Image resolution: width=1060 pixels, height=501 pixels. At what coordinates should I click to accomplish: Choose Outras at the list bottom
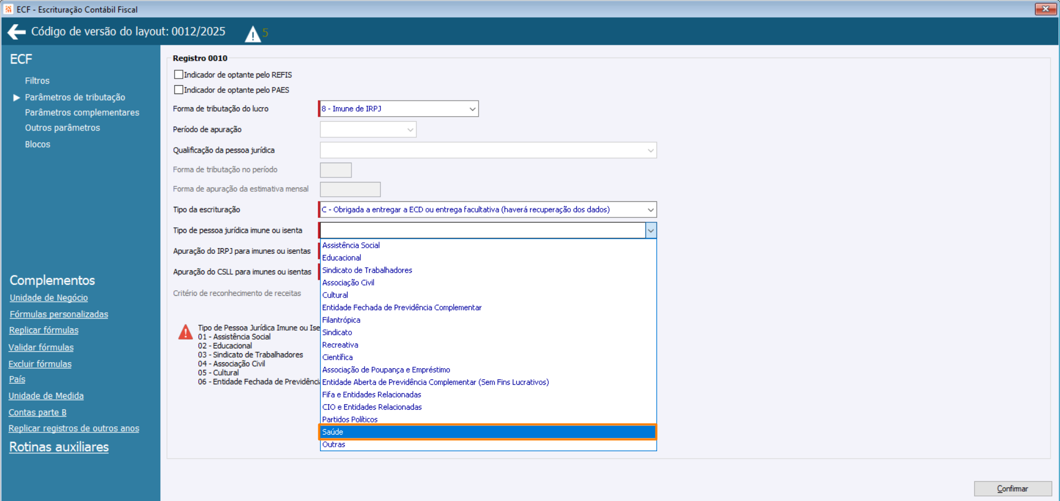point(488,445)
